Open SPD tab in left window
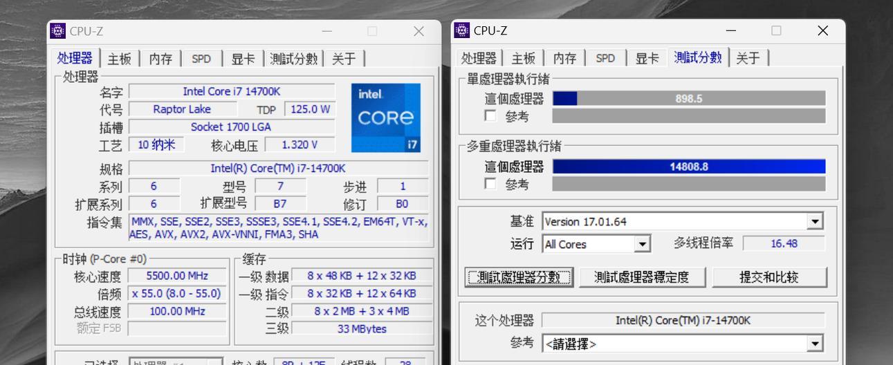This screenshot has width=893, height=365. click(x=201, y=59)
